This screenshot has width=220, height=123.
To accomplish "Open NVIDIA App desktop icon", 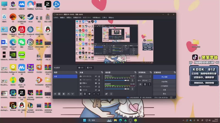I will pyautogui.click(x=13, y=56).
